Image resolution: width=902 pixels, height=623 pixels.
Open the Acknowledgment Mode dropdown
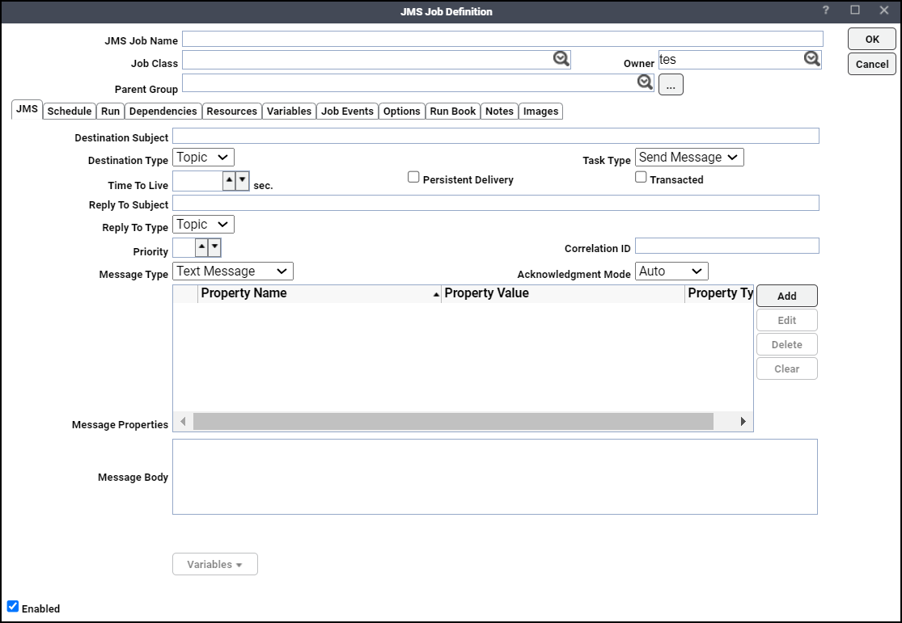point(671,272)
